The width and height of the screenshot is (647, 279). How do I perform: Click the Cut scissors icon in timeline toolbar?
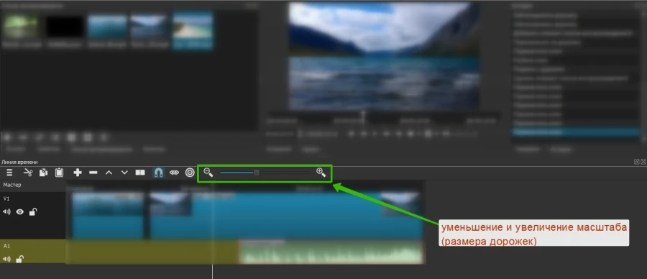[27, 173]
